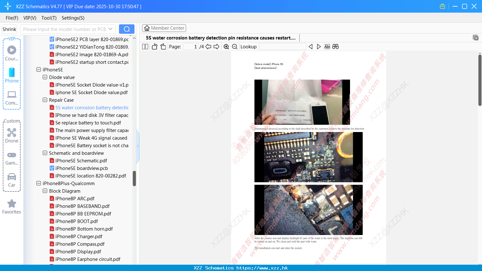Screen dimensions: 482x271
Task: Go to previous page arrow
Action: [208, 47]
